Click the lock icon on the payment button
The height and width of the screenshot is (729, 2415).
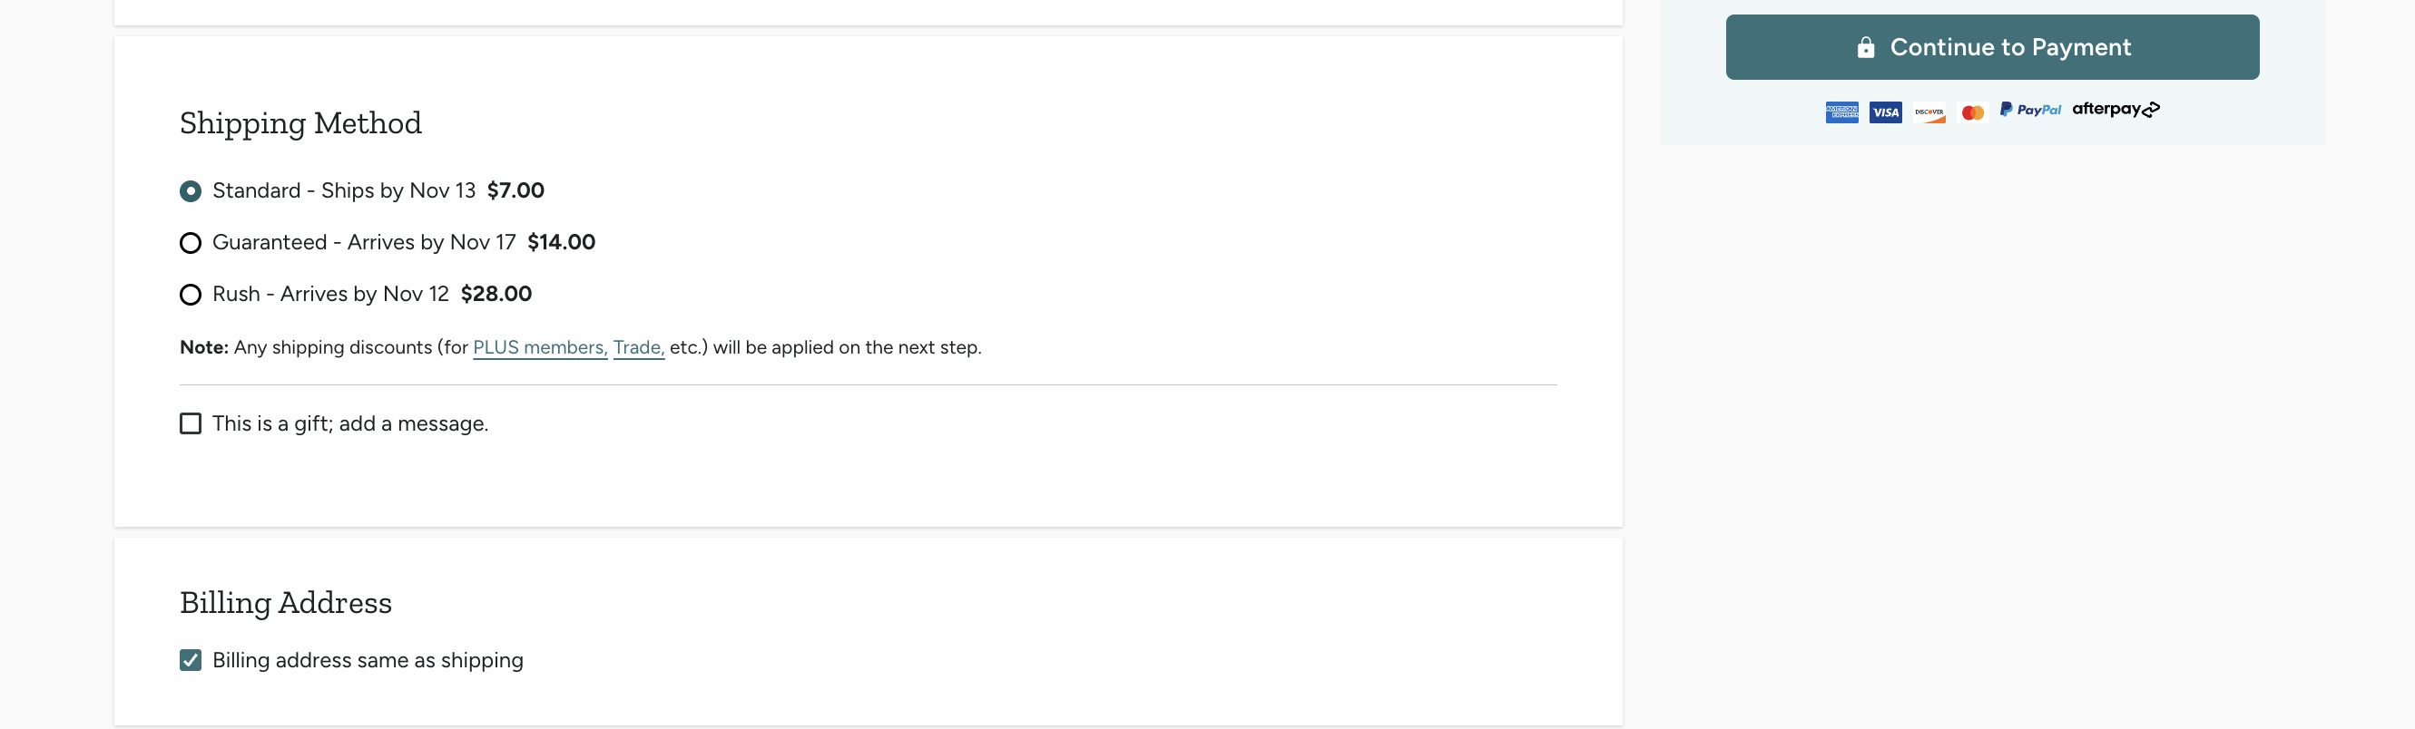point(1865,48)
